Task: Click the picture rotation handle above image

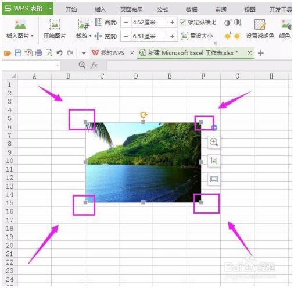Action: [x=144, y=115]
